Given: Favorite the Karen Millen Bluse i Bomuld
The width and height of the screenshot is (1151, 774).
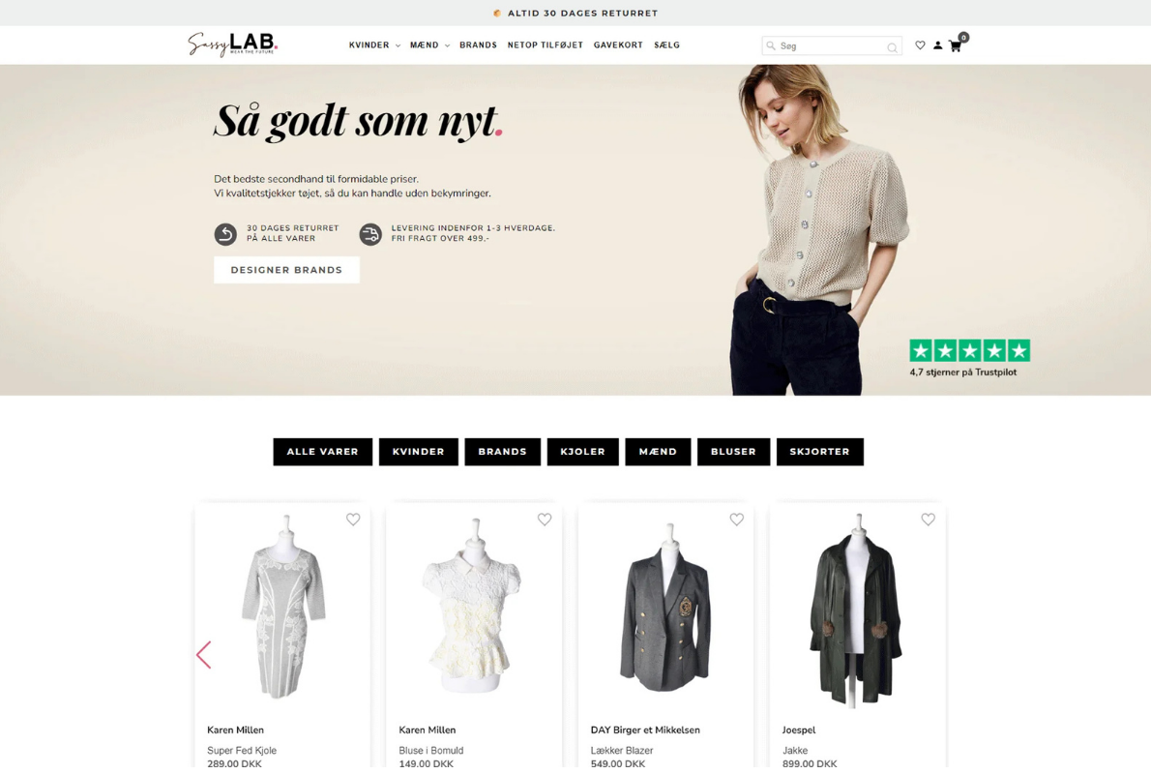Looking at the screenshot, I should click(x=545, y=520).
